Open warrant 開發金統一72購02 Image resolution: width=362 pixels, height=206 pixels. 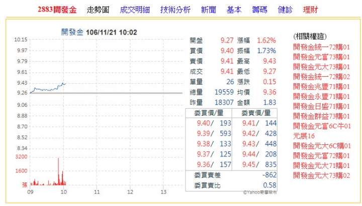pos(321,77)
